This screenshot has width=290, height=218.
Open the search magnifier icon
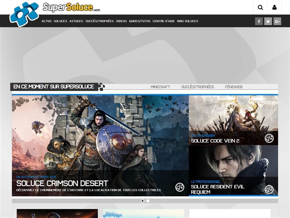tap(260, 7)
